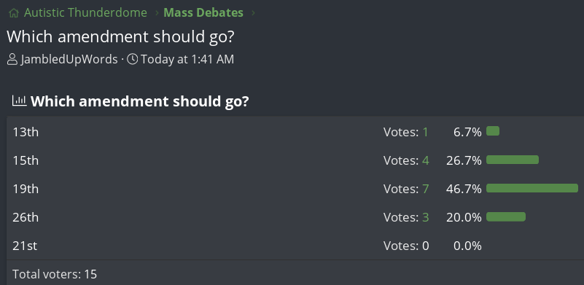Click the user icon beside JambledUpWords
584x285 pixels.
point(12,59)
